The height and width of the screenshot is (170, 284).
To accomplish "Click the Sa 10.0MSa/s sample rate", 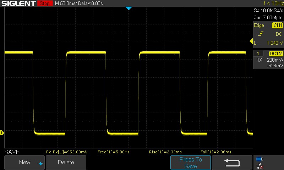I will coord(268,11).
